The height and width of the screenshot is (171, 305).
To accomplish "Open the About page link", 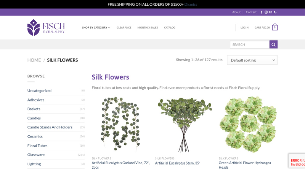I will click(x=236, y=12).
